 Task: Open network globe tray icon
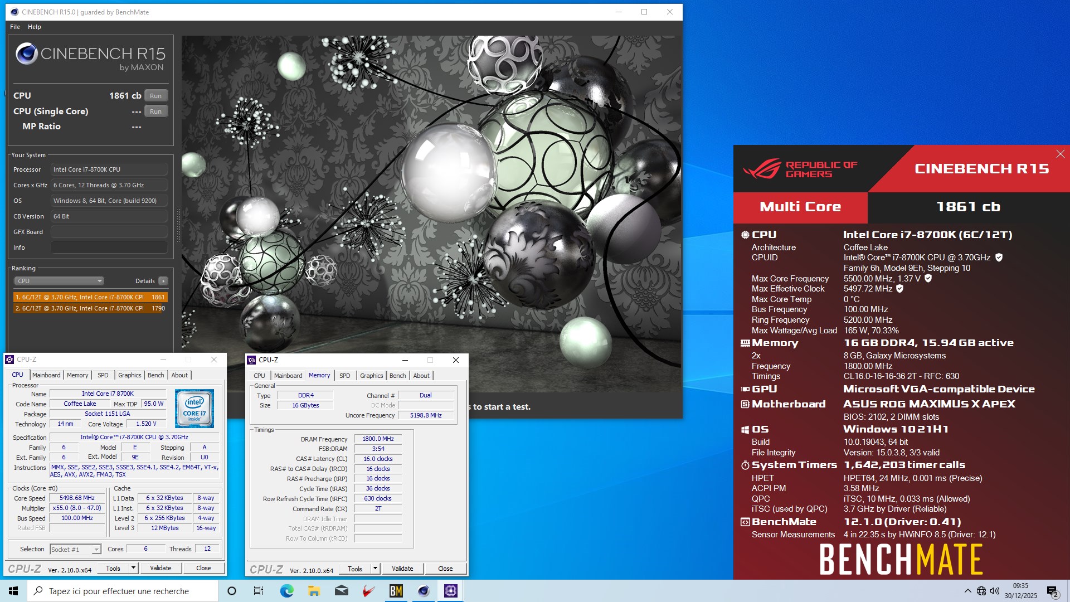click(981, 591)
